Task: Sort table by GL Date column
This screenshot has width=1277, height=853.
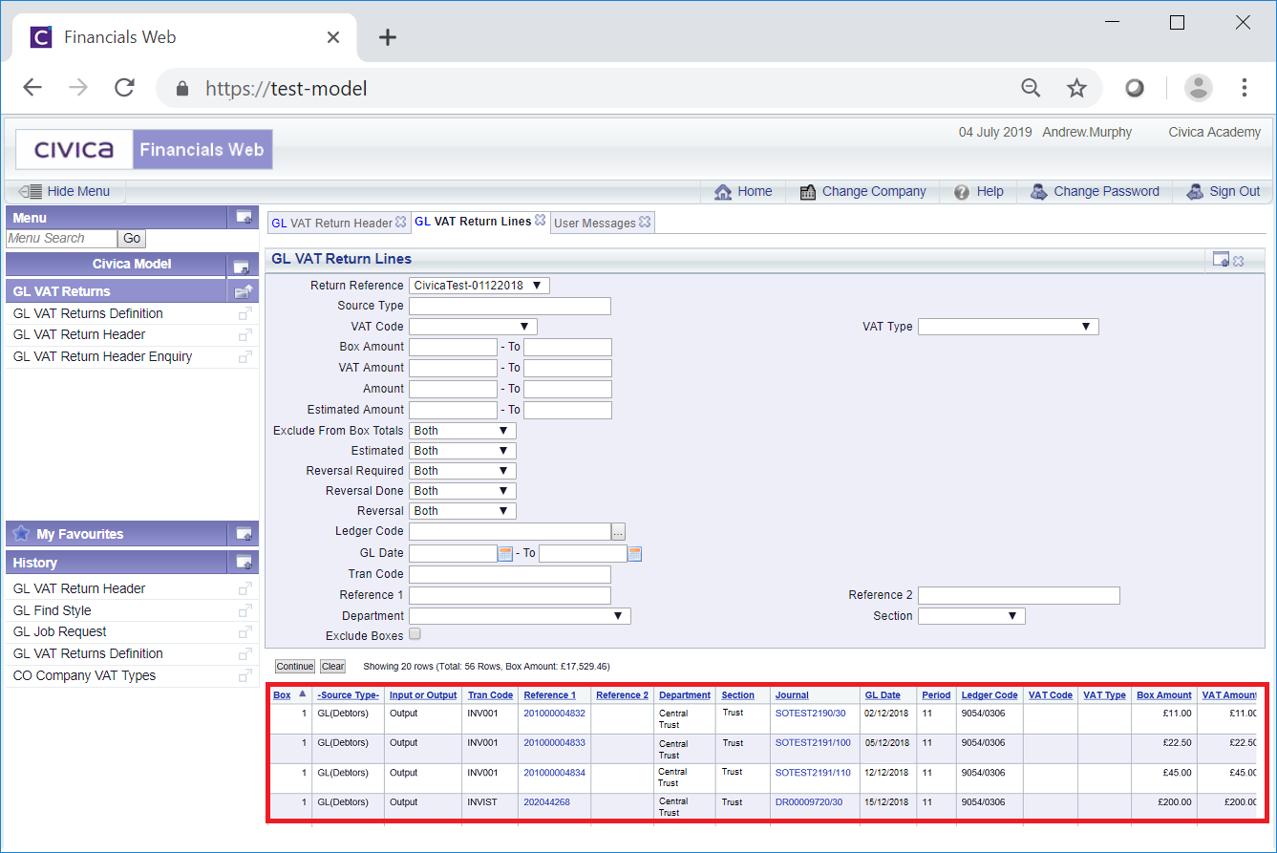Action: pyautogui.click(x=883, y=695)
